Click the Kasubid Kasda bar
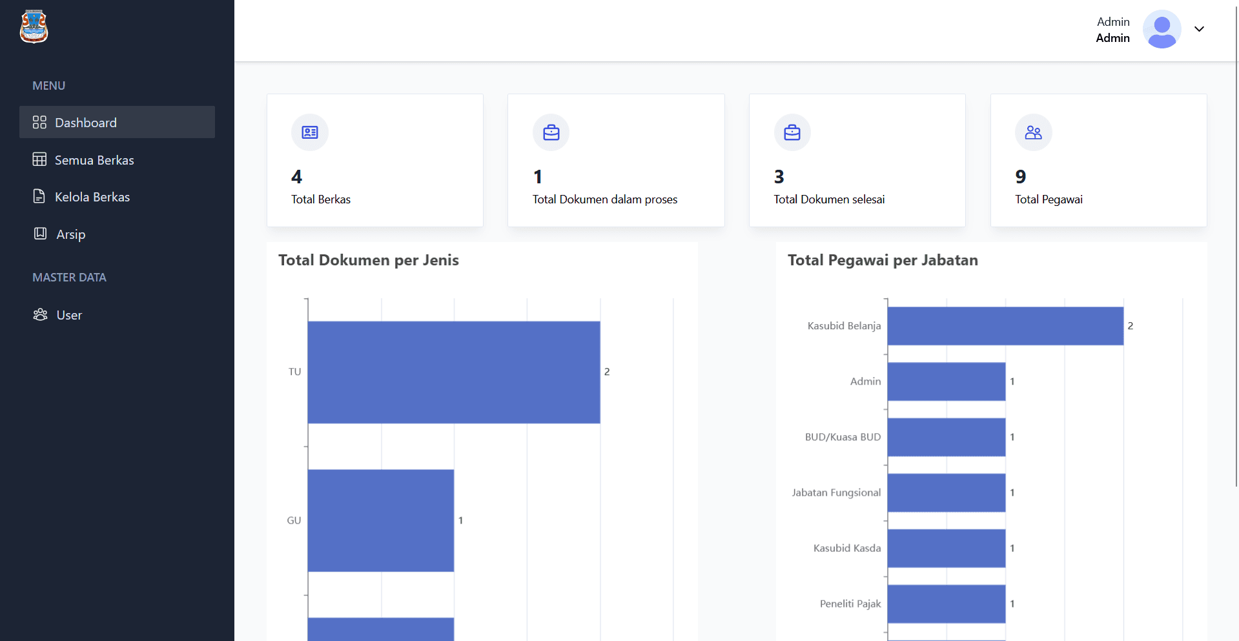The width and height of the screenshot is (1239, 641). click(947, 548)
